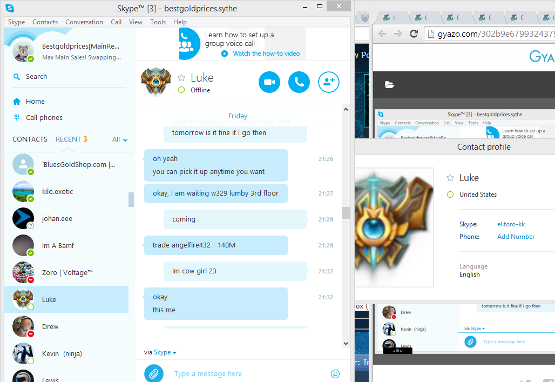This screenshot has height=382, width=555.
Task: Open the Call menu
Action: click(116, 22)
